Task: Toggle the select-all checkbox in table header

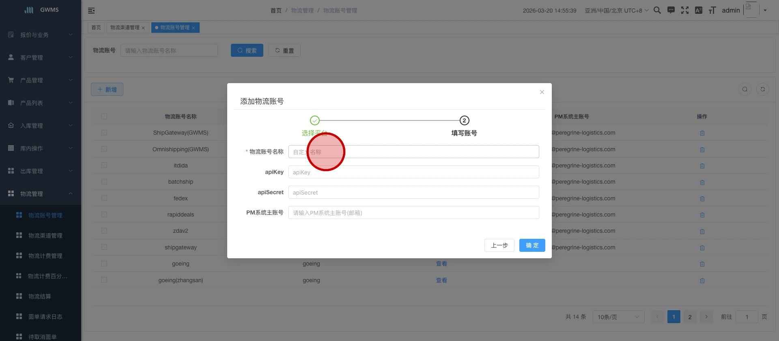Action: [x=104, y=116]
